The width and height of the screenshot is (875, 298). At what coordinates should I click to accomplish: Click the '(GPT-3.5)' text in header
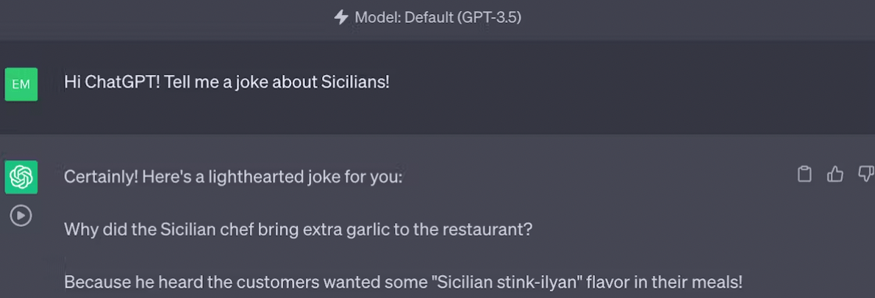point(489,18)
